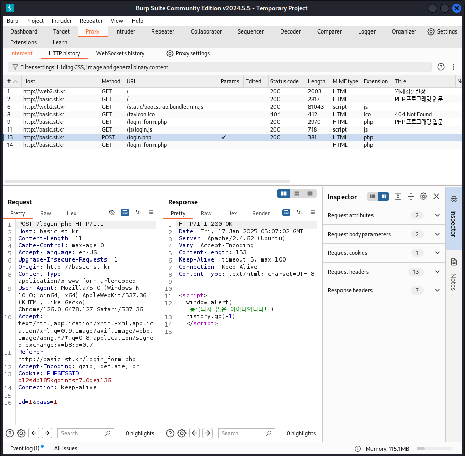The image size is (465, 456).
Task: Close the Inspector panel
Action: pos(436,197)
